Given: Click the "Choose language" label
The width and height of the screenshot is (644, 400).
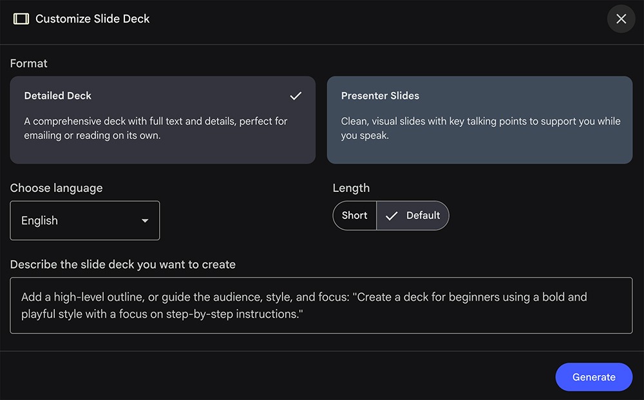Looking at the screenshot, I should [x=57, y=188].
